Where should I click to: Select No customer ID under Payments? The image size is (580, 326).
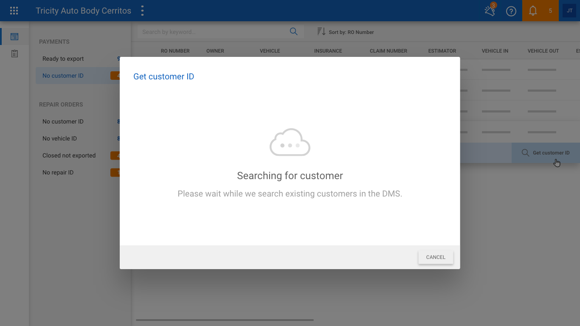[63, 76]
